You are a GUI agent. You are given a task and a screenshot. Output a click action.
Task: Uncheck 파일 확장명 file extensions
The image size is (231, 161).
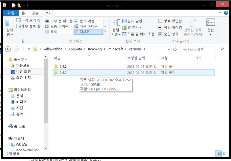tap(160, 27)
